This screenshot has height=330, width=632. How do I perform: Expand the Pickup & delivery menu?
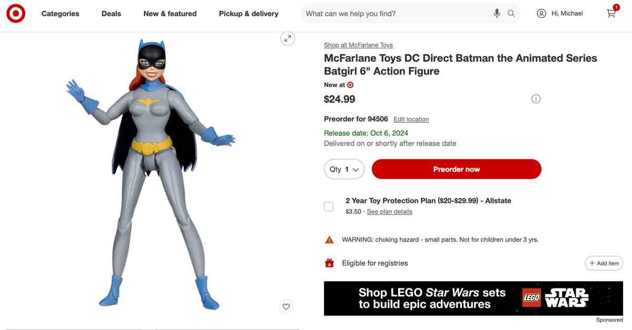tap(249, 14)
